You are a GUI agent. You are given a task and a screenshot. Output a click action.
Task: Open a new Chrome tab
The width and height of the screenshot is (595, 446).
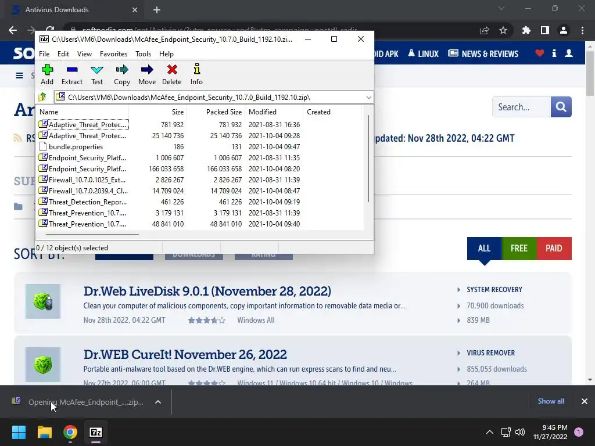157,10
